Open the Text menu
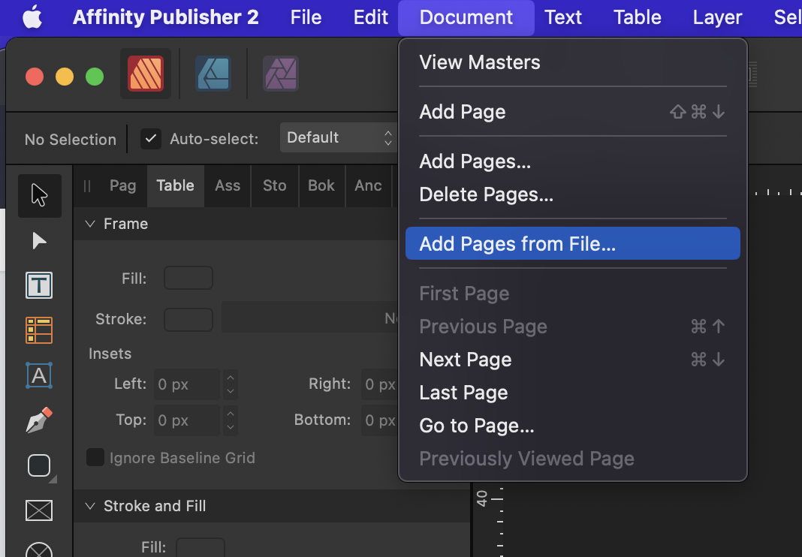This screenshot has width=802, height=557. point(562,17)
